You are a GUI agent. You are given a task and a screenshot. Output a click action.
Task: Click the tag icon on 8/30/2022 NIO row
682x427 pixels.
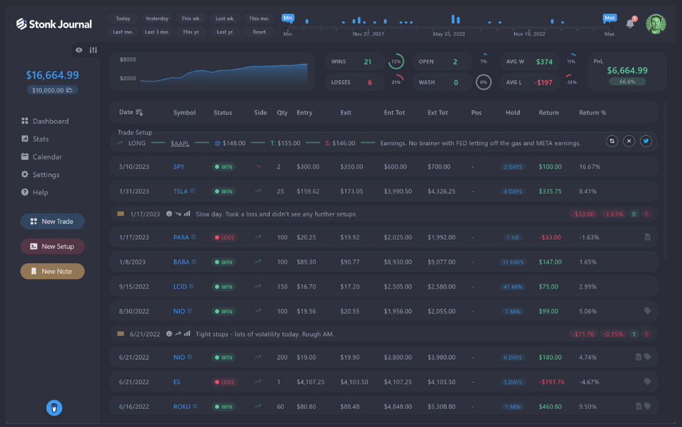click(x=648, y=311)
